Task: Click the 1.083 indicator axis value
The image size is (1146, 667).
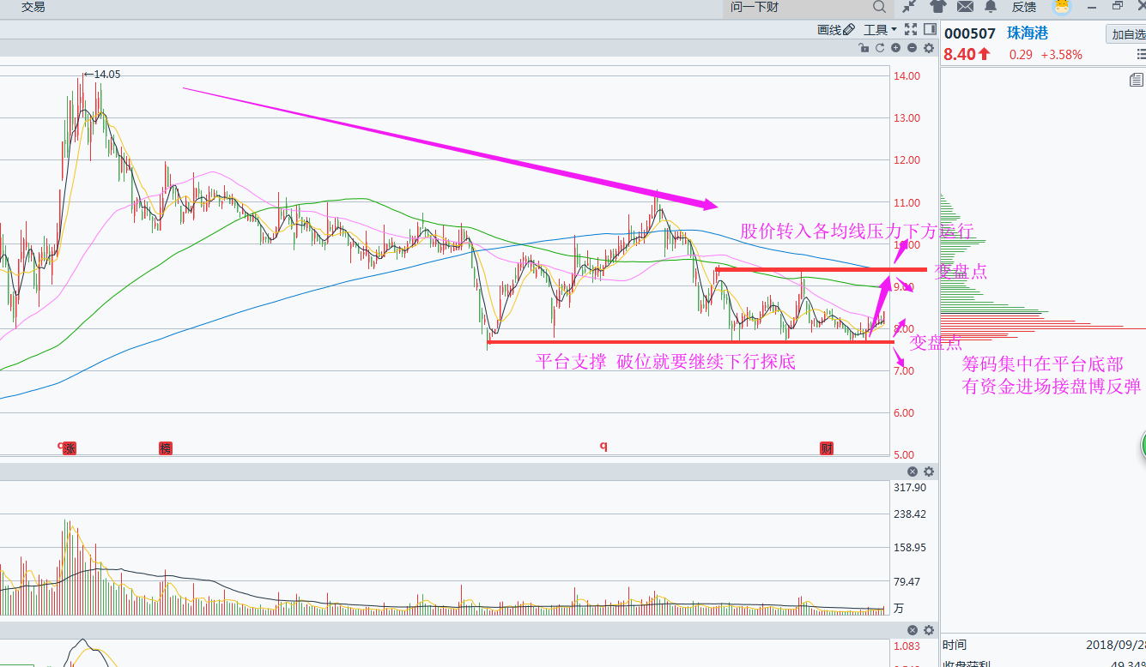Action: click(x=906, y=646)
